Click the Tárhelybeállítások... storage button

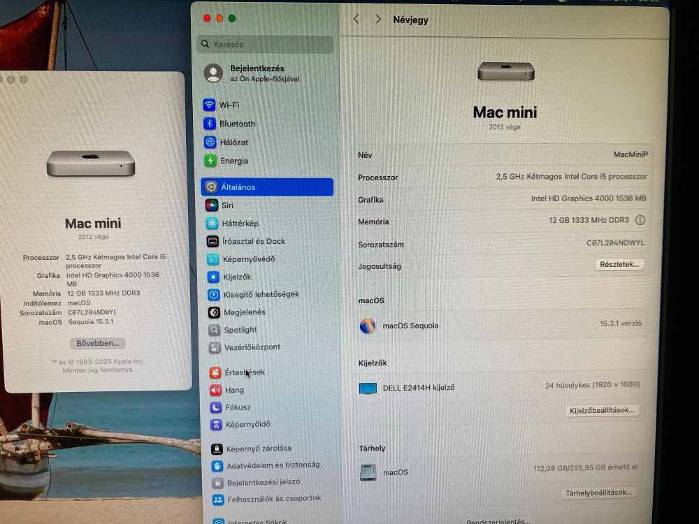tap(598, 493)
